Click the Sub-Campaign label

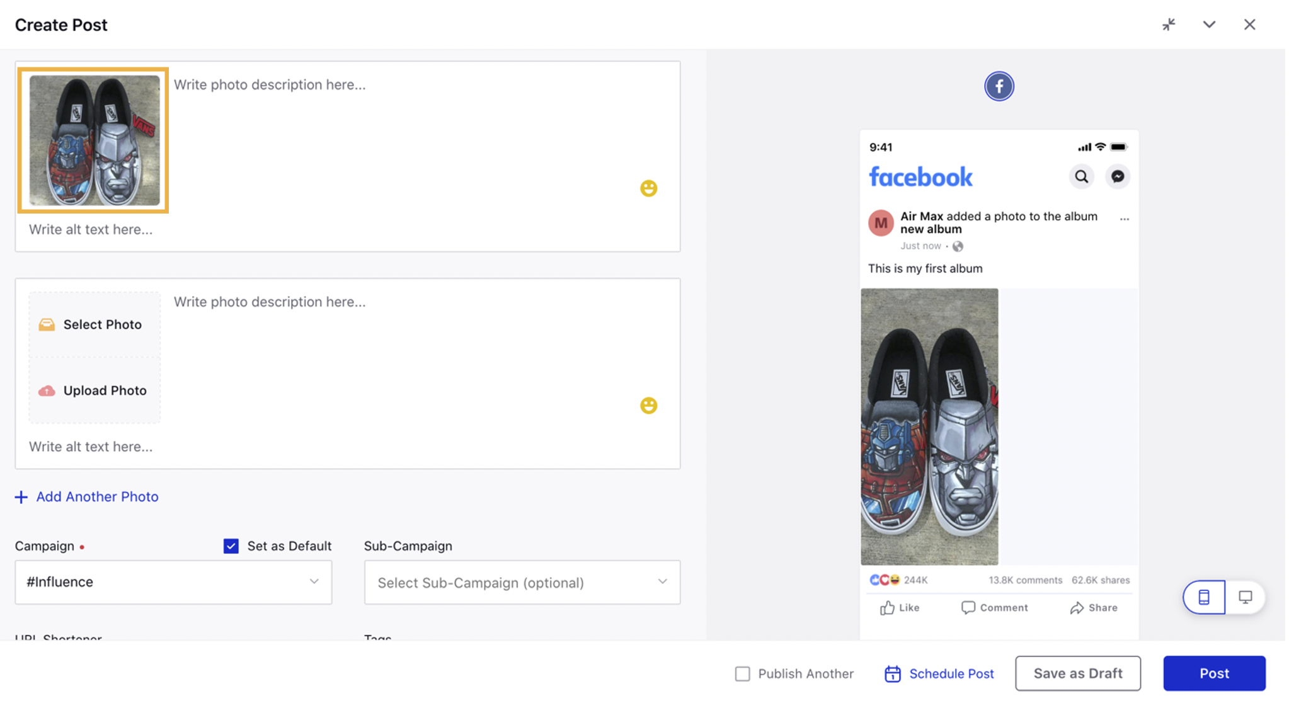408,546
